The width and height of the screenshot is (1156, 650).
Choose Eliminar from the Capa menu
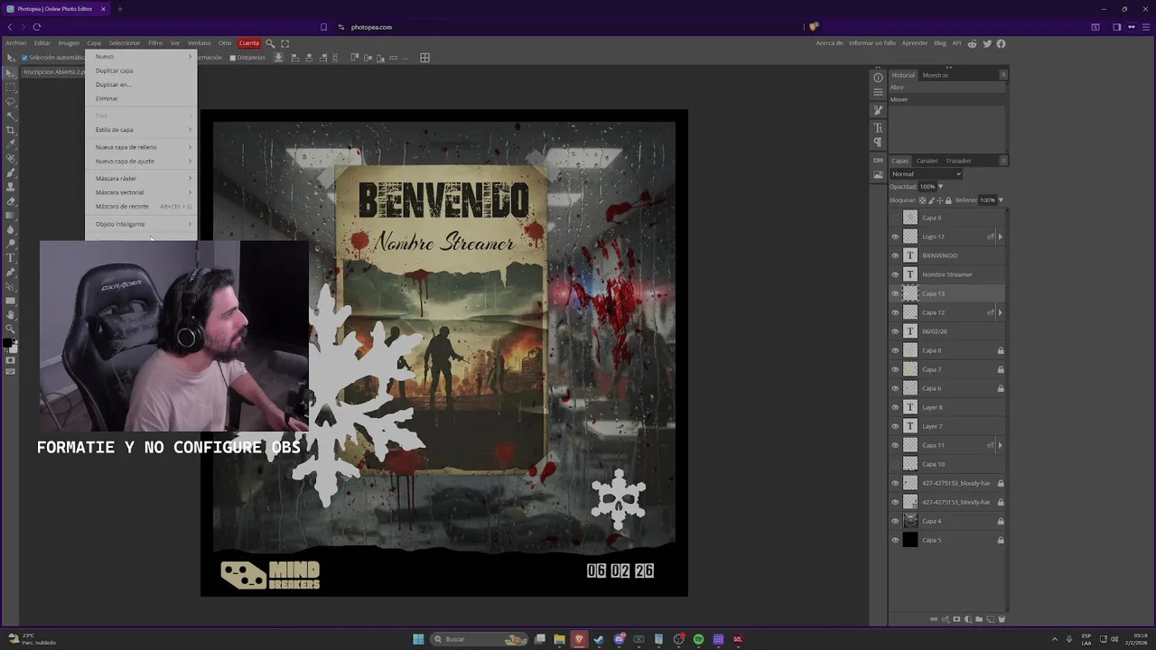[x=141, y=98]
